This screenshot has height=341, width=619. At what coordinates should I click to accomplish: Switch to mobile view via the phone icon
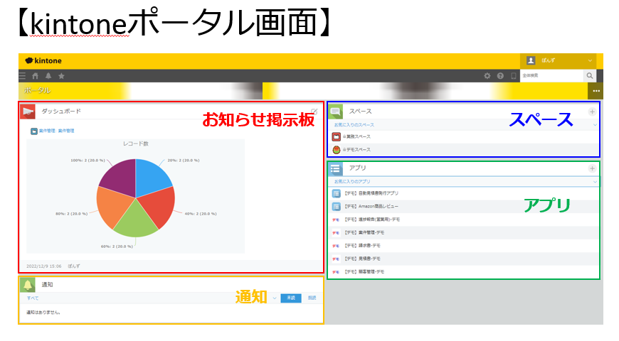click(x=513, y=76)
